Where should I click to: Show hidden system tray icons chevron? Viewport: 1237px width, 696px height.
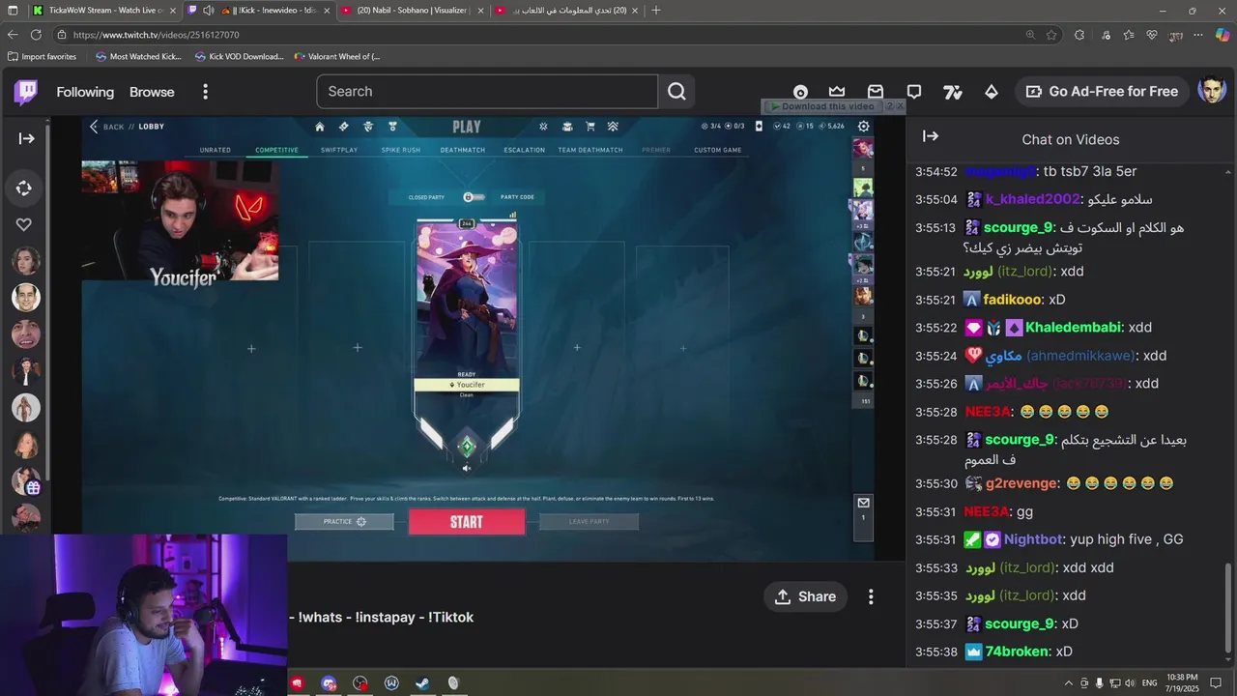pos(1067,683)
